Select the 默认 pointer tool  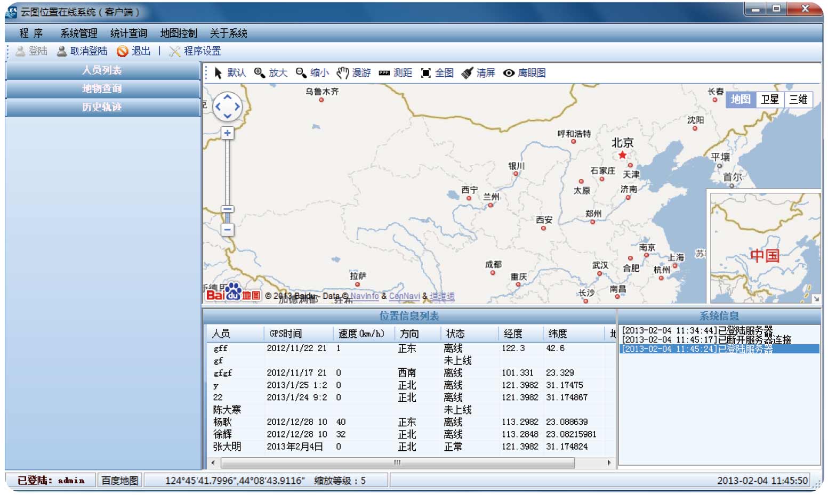tap(230, 73)
